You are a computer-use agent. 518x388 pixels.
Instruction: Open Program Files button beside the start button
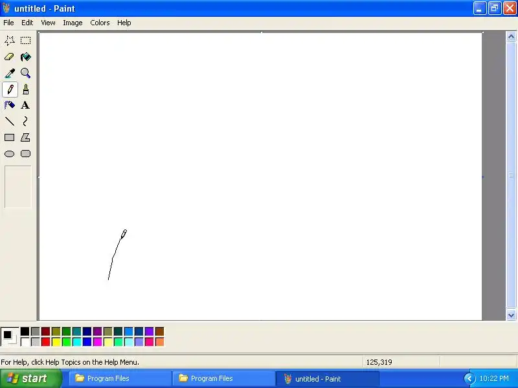pyautogui.click(x=120, y=378)
